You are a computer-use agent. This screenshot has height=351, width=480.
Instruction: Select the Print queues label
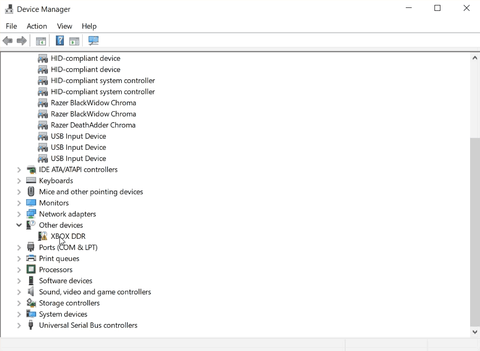click(x=59, y=259)
